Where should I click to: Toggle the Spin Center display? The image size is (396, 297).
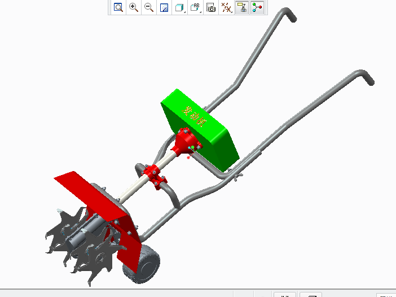[x=257, y=7]
